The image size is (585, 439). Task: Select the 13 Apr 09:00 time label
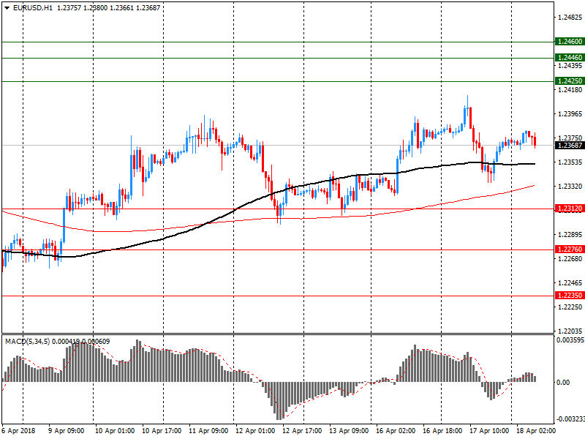coord(349,431)
